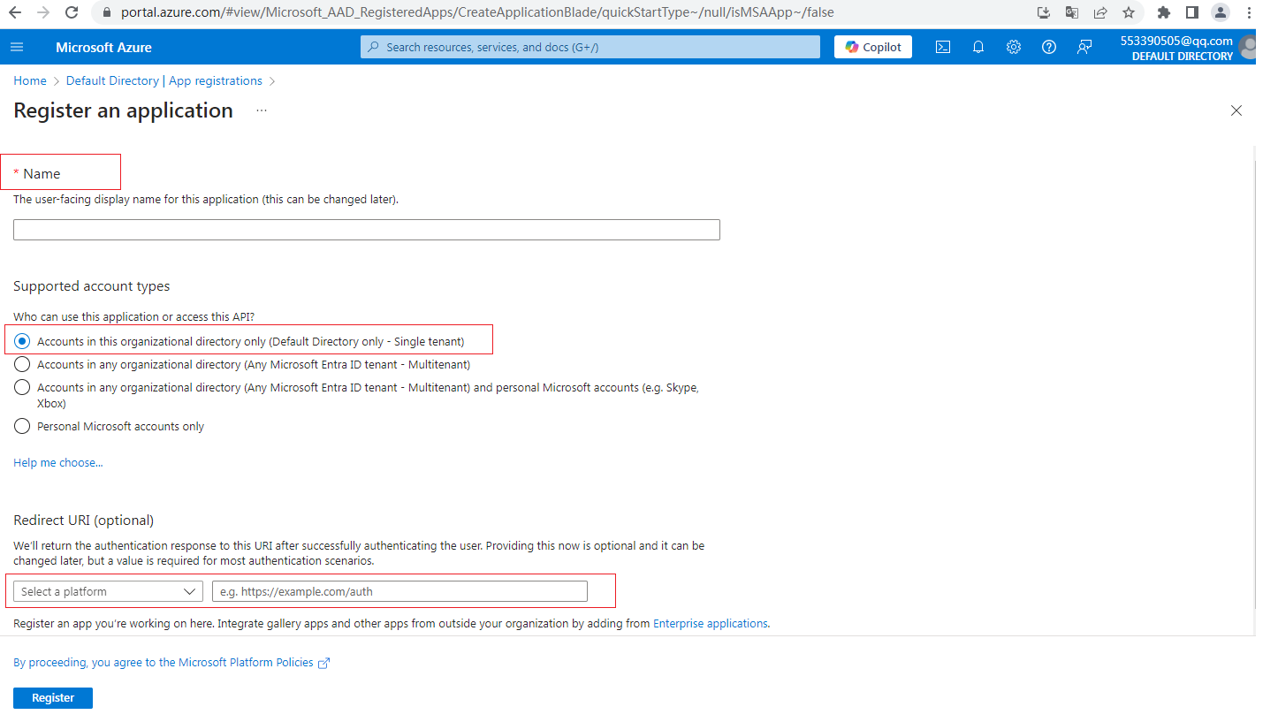This screenshot has width=1278, height=722.
Task: Click the Microsoft Azure logo text
Action: 103,47
